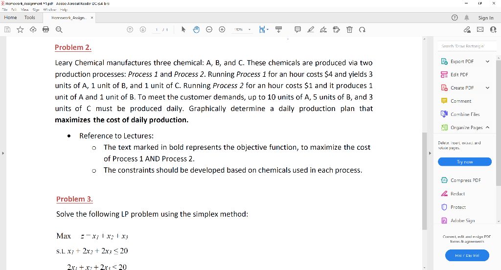Zoom out with minus icon

point(209,30)
